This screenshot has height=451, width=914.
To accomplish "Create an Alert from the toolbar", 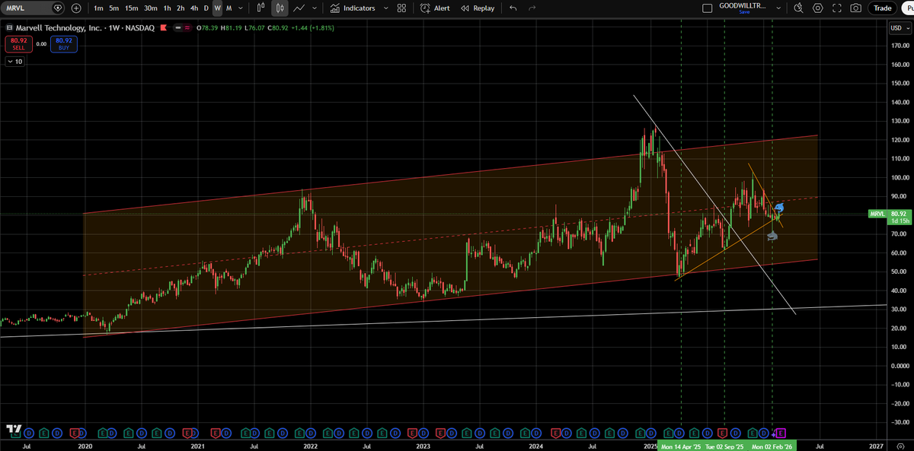I will click(435, 8).
